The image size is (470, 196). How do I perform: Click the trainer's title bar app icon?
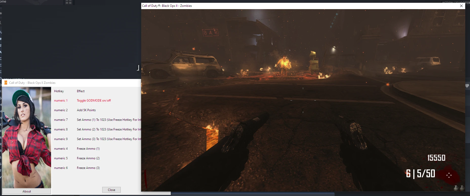tap(6, 83)
